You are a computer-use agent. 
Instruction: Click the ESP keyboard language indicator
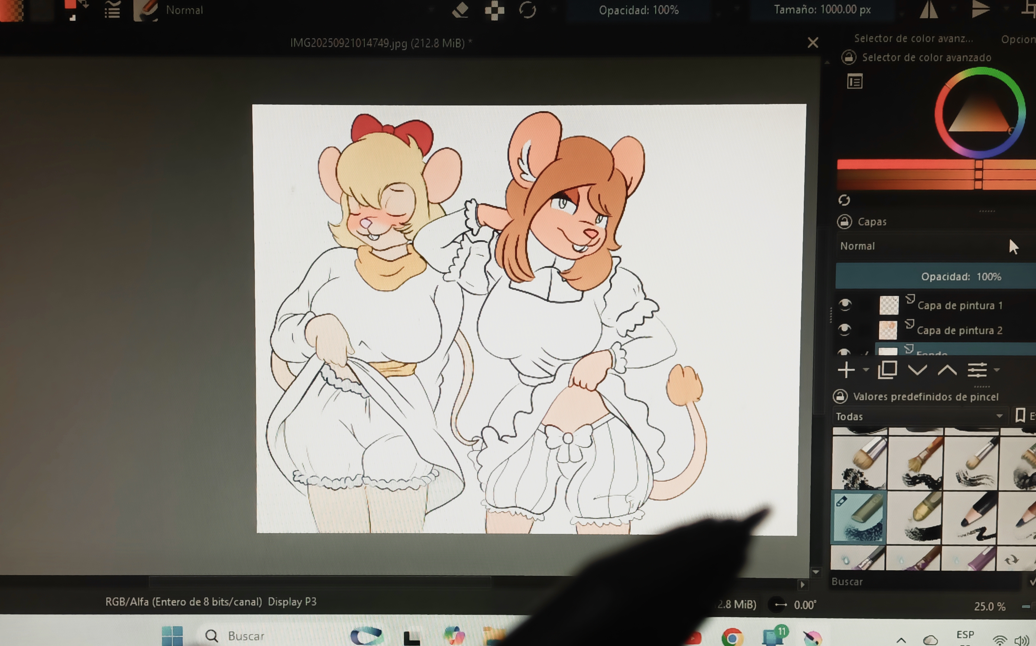coord(965,635)
